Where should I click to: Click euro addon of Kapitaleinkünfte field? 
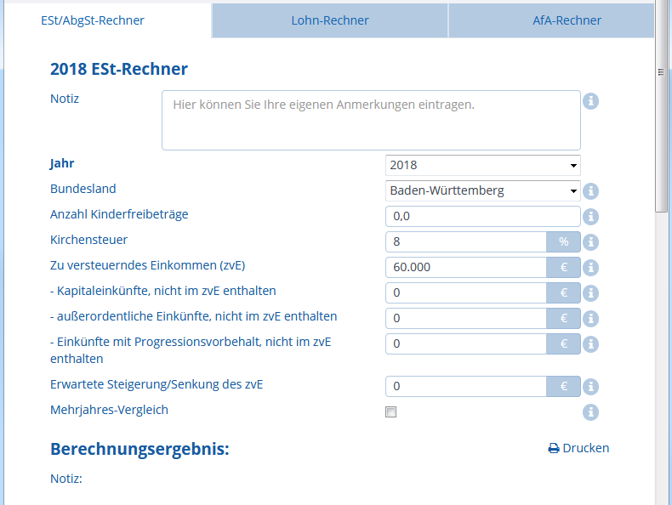(564, 293)
